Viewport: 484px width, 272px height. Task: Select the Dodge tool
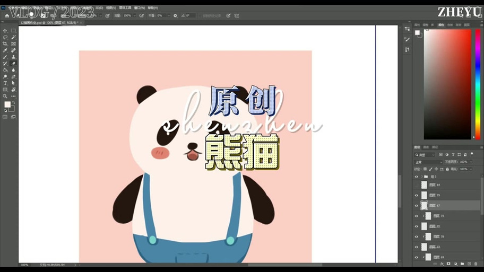pos(5,76)
